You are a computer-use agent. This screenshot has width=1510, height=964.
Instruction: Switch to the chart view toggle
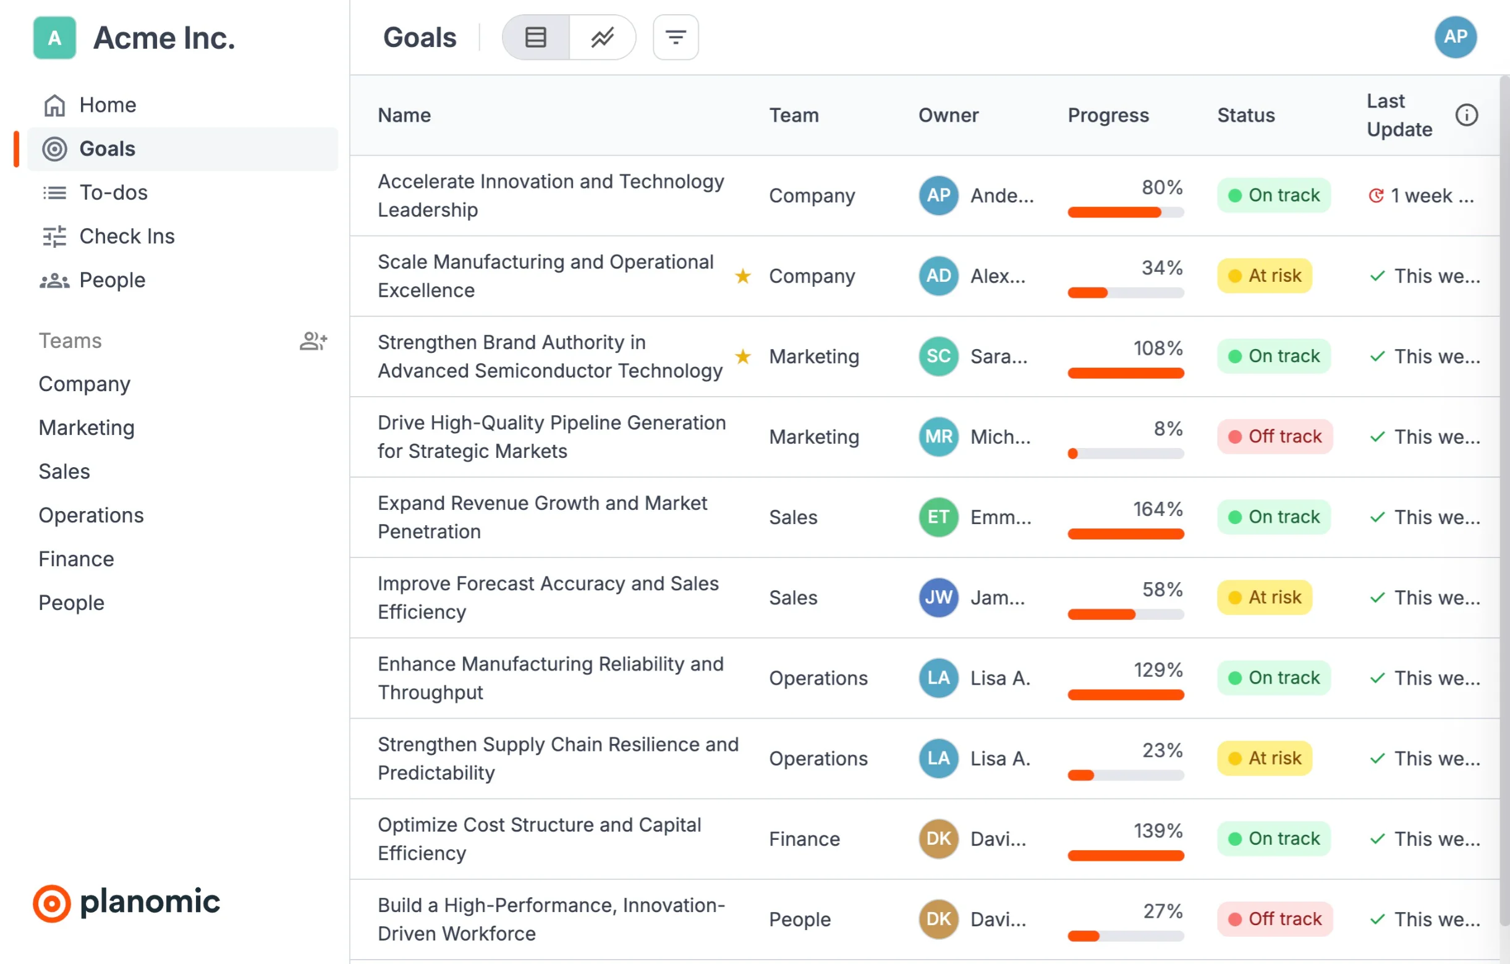(x=602, y=38)
